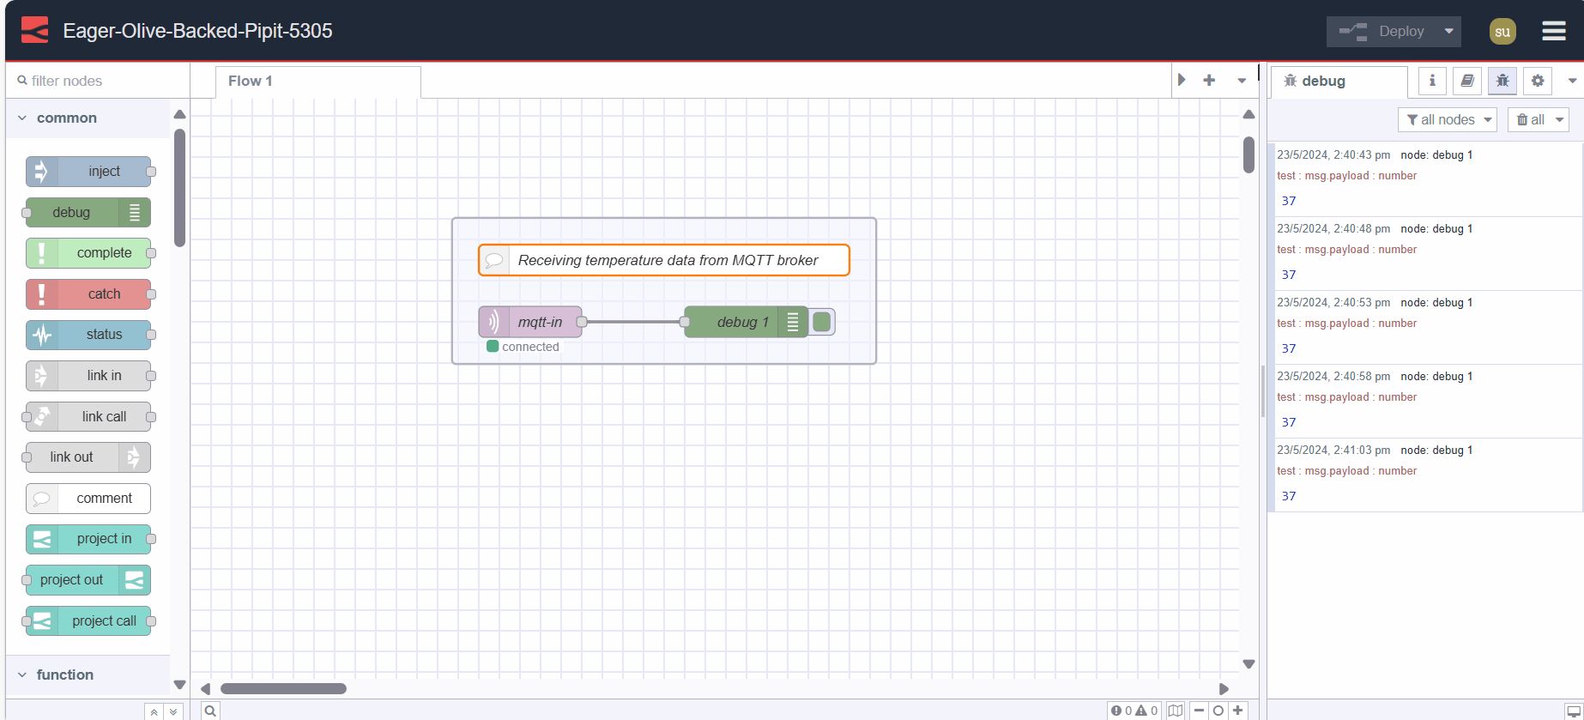Click the errors and warnings status indicator

point(1134,711)
